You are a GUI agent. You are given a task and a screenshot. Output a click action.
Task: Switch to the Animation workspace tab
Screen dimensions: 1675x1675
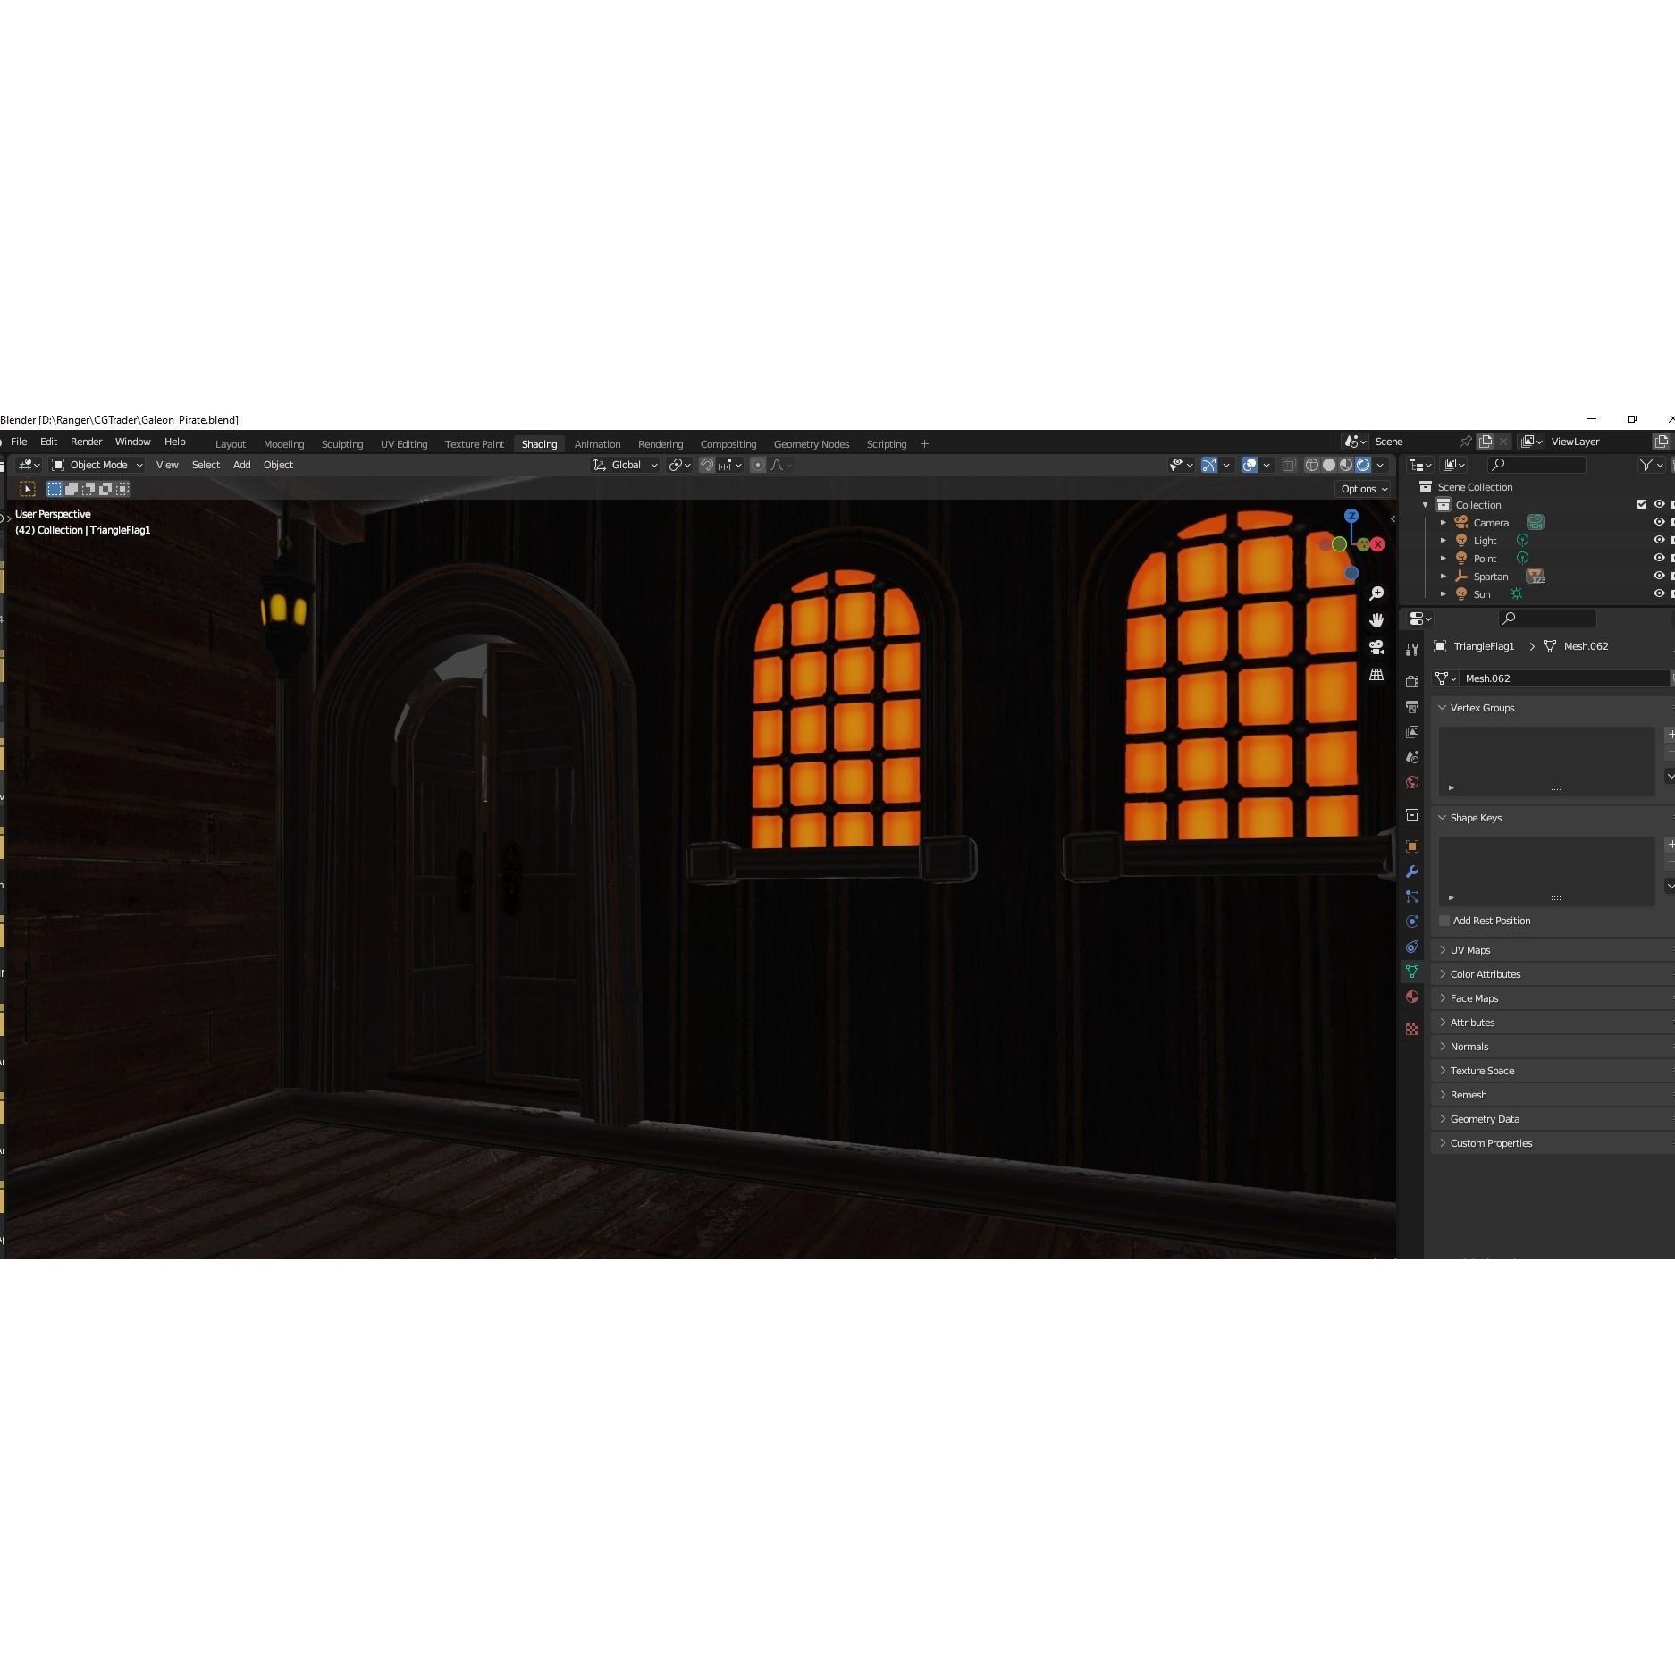(x=597, y=443)
